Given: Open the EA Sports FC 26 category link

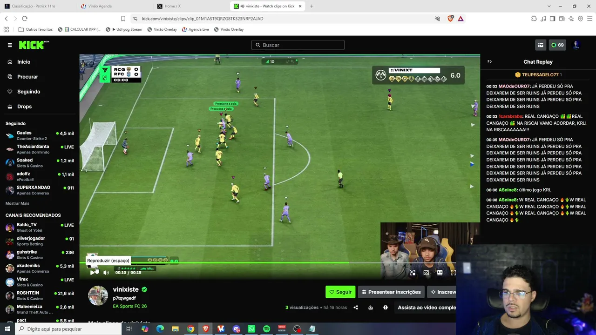Looking at the screenshot, I should (130, 306).
